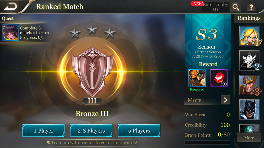Tap the 300 ruby reward icon
Viewport: 264px width, 148px height.
click(219, 78)
